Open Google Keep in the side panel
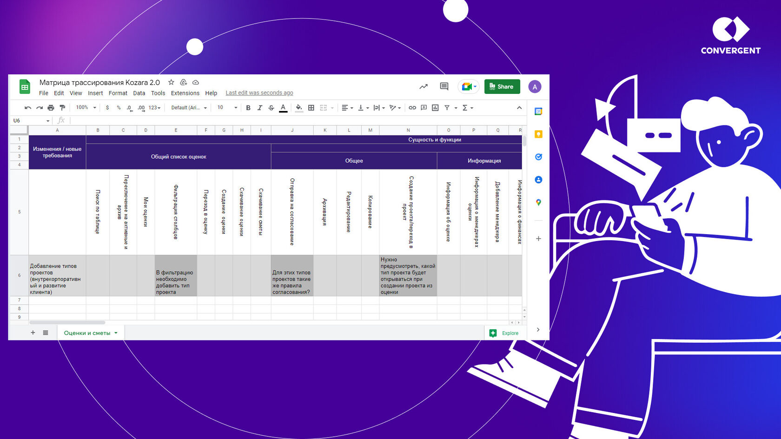Viewport: 781px width, 439px height. tap(538, 134)
